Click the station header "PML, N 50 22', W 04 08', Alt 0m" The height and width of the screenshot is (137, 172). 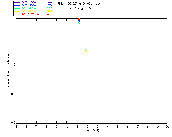[x=80, y=4]
